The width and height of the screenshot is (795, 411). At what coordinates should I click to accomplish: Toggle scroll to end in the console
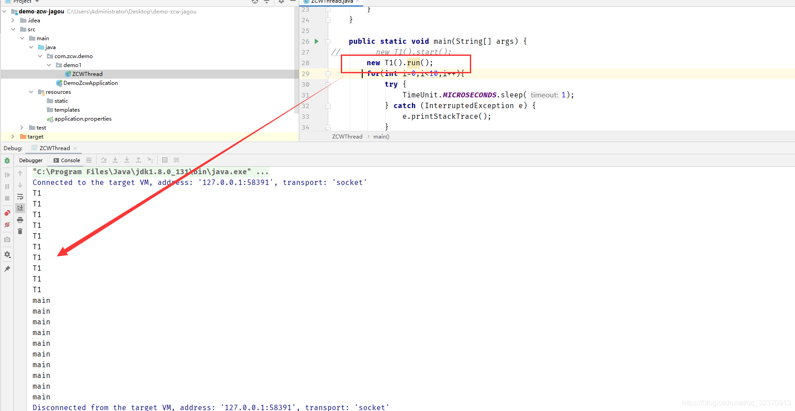(x=20, y=208)
